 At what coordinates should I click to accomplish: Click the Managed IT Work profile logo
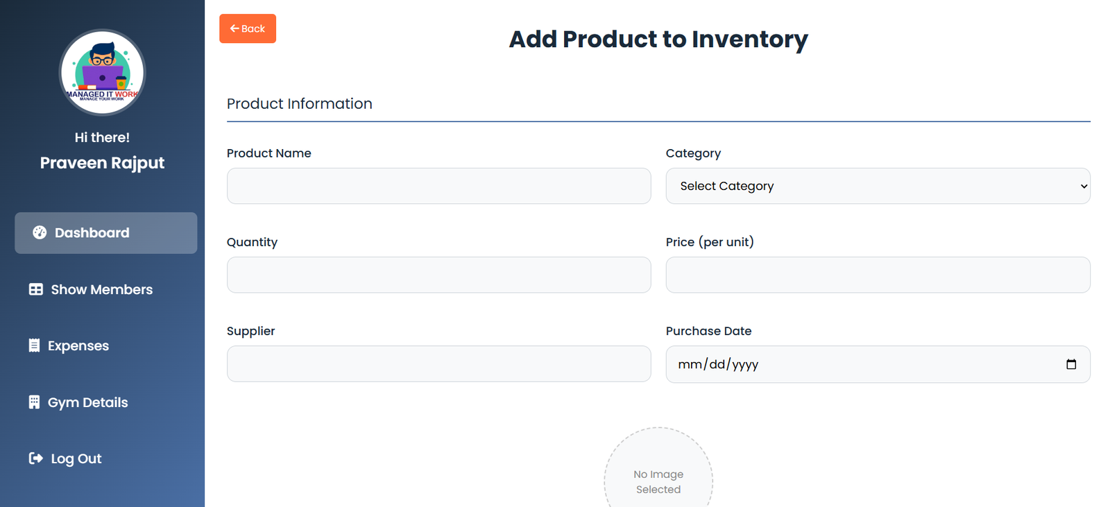[x=102, y=72]
